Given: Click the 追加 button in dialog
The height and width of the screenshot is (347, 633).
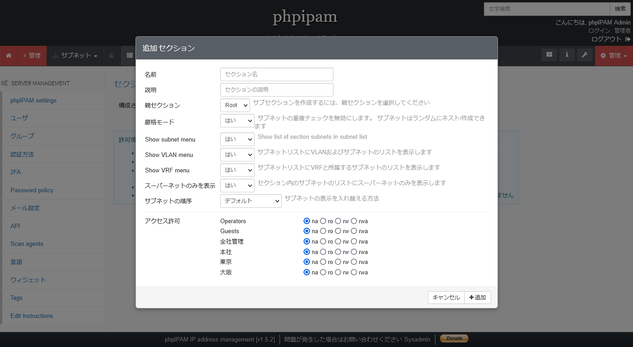Looking at the screenshot, I should point(478,298).
